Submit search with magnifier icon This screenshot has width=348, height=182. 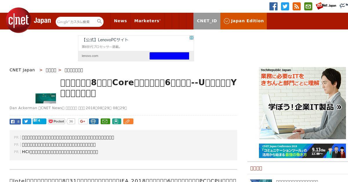(x=99, y=22)
